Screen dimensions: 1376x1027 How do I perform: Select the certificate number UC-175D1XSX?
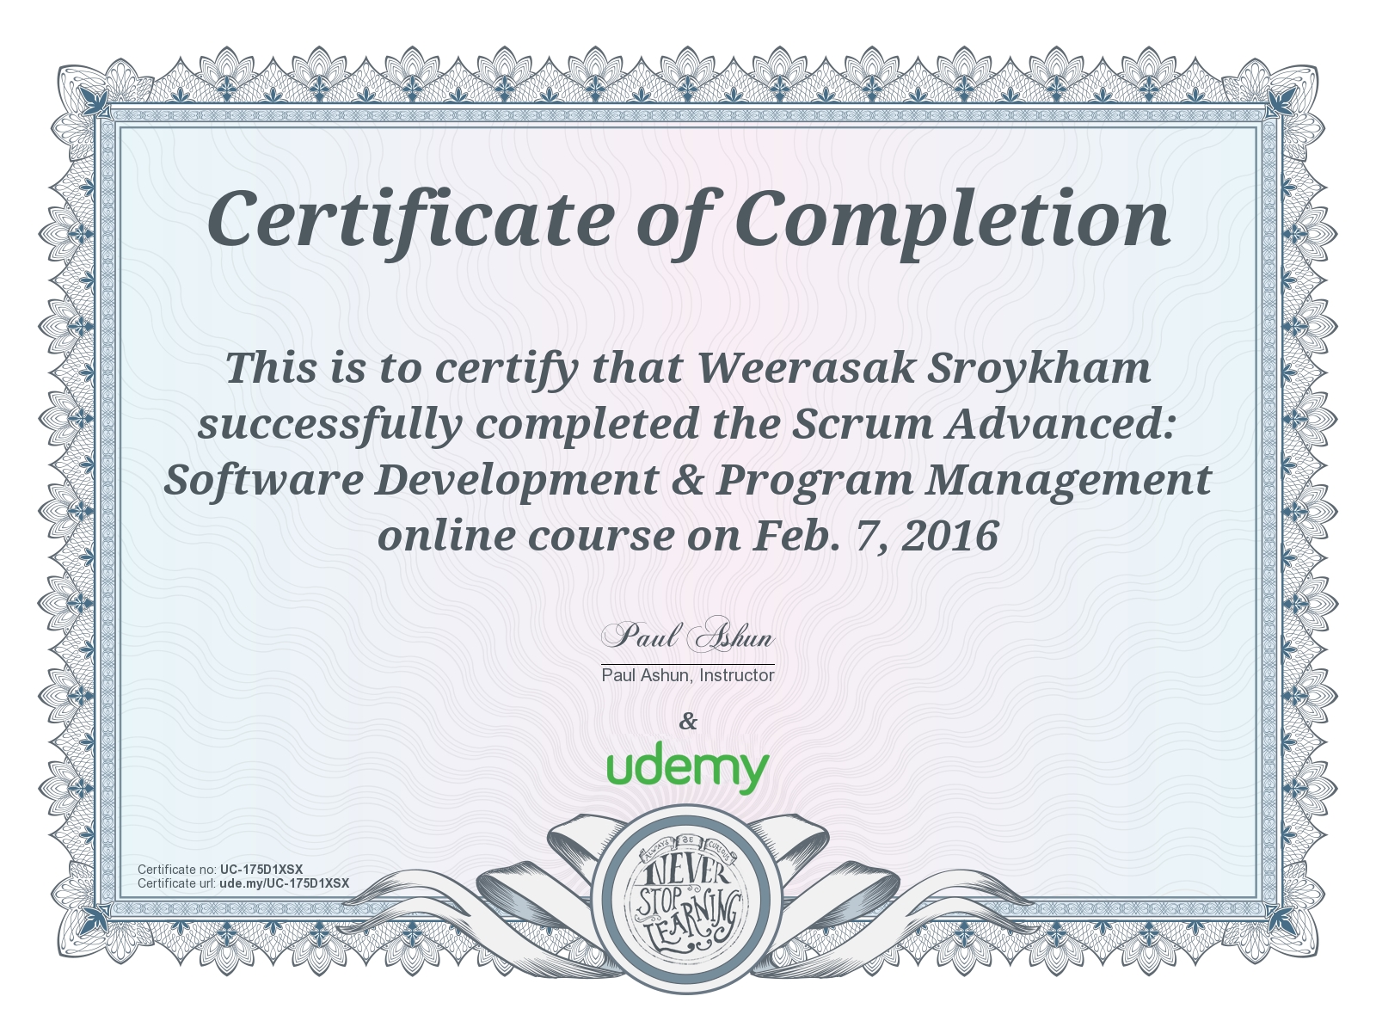point(261,870)
